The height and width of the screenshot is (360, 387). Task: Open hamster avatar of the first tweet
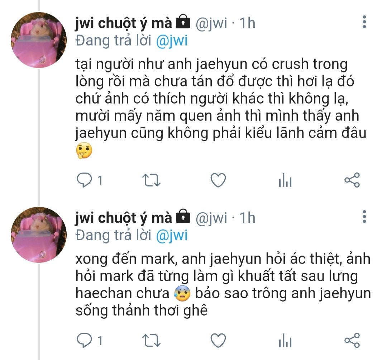tap(39, 40)
